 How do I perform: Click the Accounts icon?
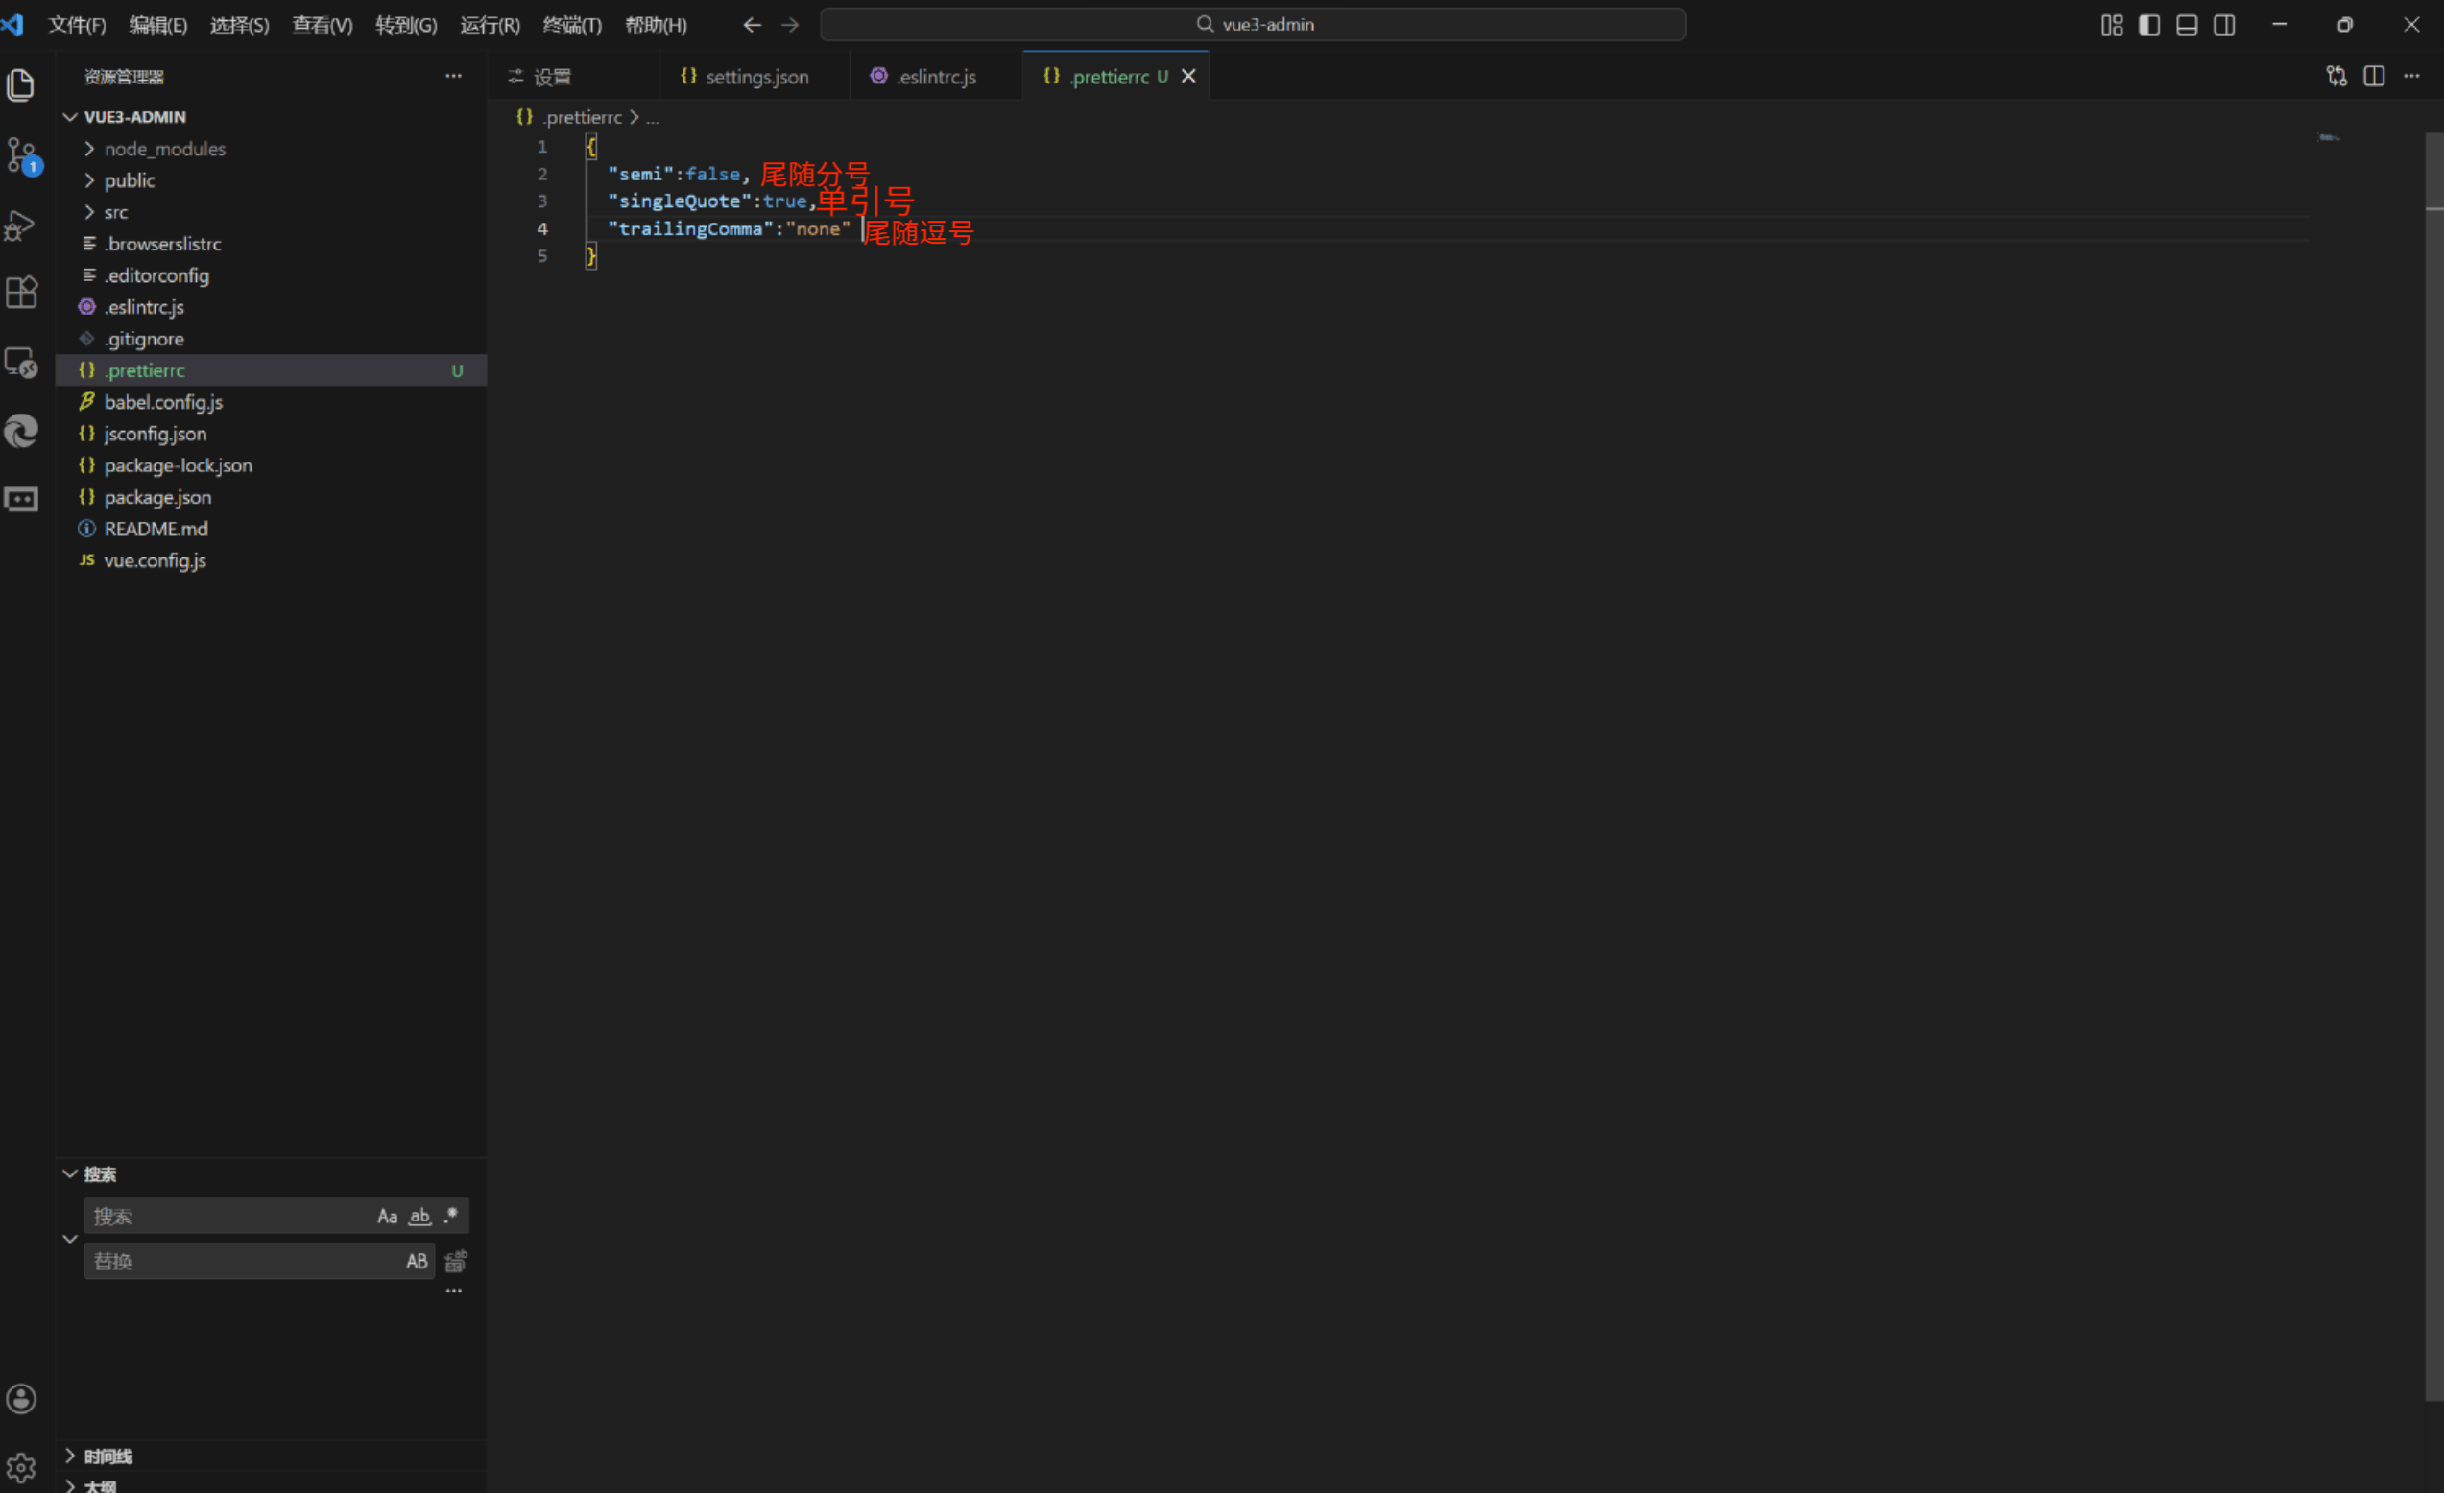pyautogui.click(x=22, y=1398)
